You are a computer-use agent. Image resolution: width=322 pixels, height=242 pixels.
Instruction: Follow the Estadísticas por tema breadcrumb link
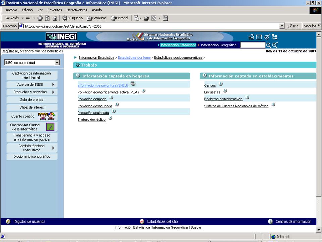(x=134, y=57)
